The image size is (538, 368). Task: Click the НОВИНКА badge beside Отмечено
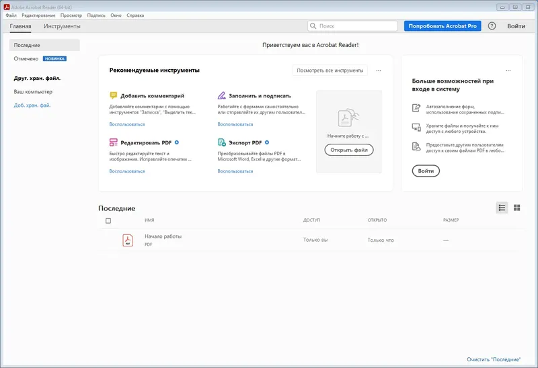click(x=54, y=58)
